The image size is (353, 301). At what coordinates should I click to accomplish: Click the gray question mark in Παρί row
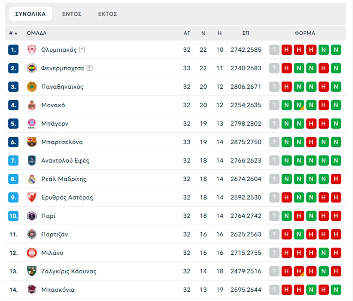pyautogui.click(x=274, y=216)
